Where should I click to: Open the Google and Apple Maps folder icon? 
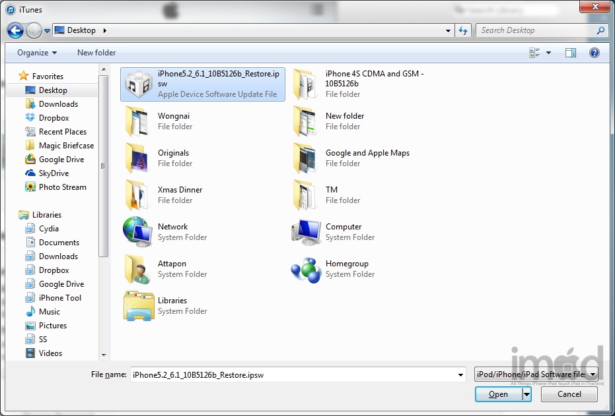coord(305,158)
